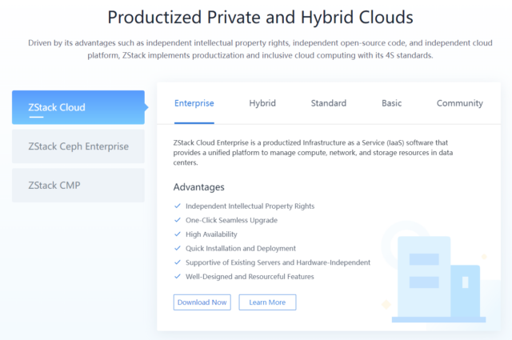Click the text Independent Intellectual Property Rights

(250, 206)
